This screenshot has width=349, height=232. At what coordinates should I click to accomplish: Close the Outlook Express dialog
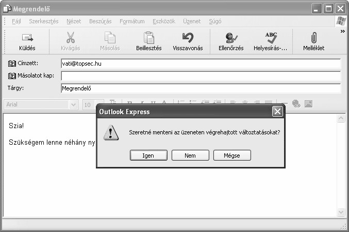[x=277, y=111]
